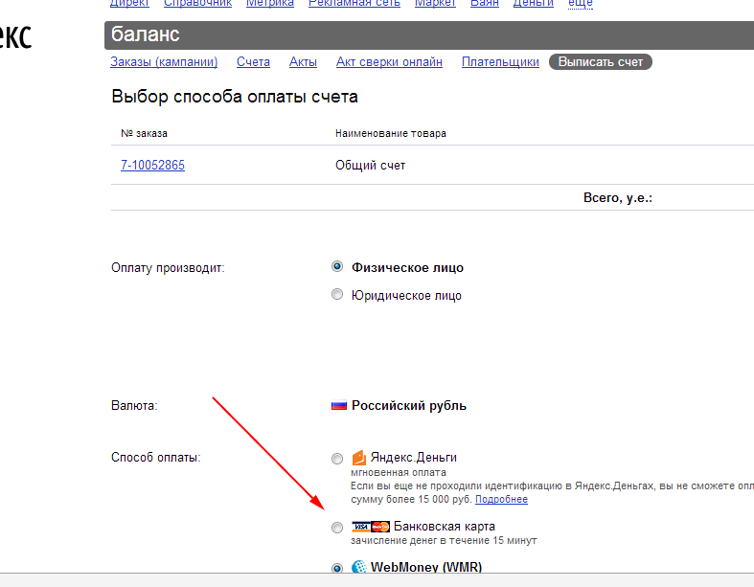Go to the Счета tab

(253, 62)
